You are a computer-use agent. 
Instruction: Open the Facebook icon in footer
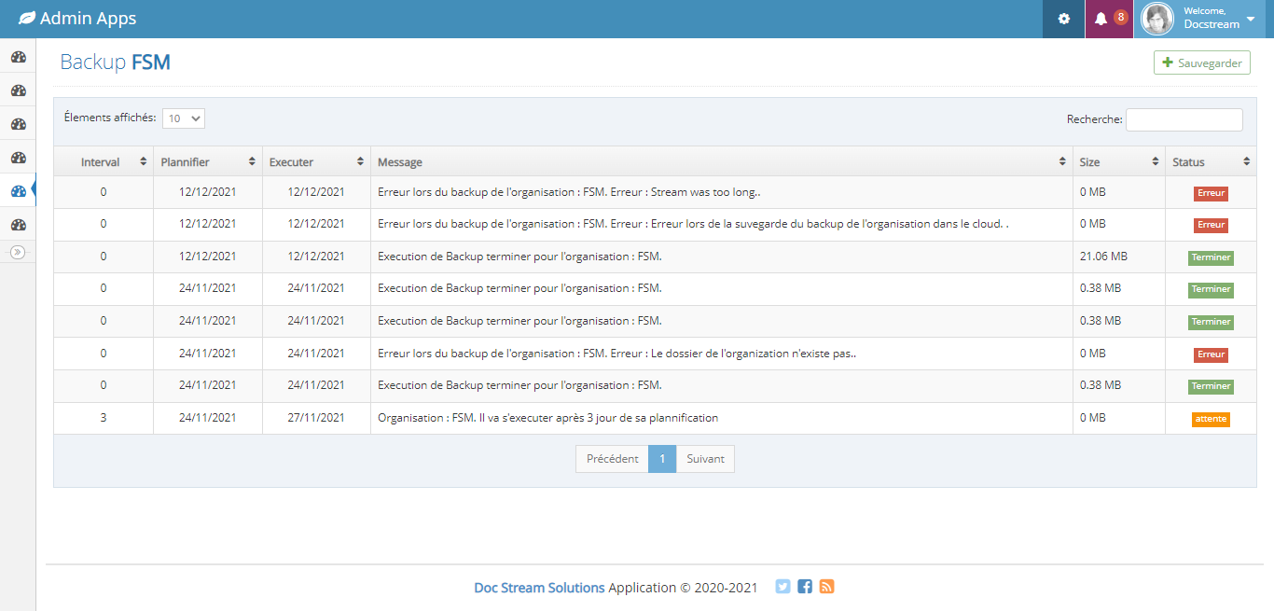point(805,587)
